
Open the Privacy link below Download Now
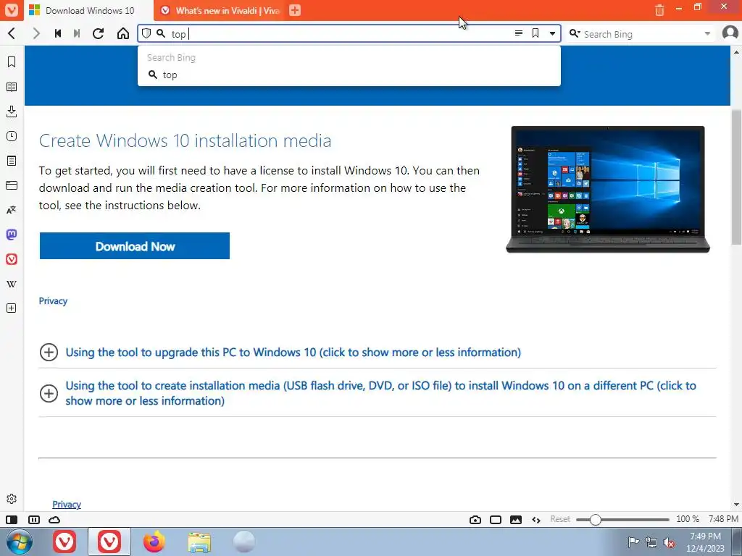pyautogui.click(x=53, y=301)
